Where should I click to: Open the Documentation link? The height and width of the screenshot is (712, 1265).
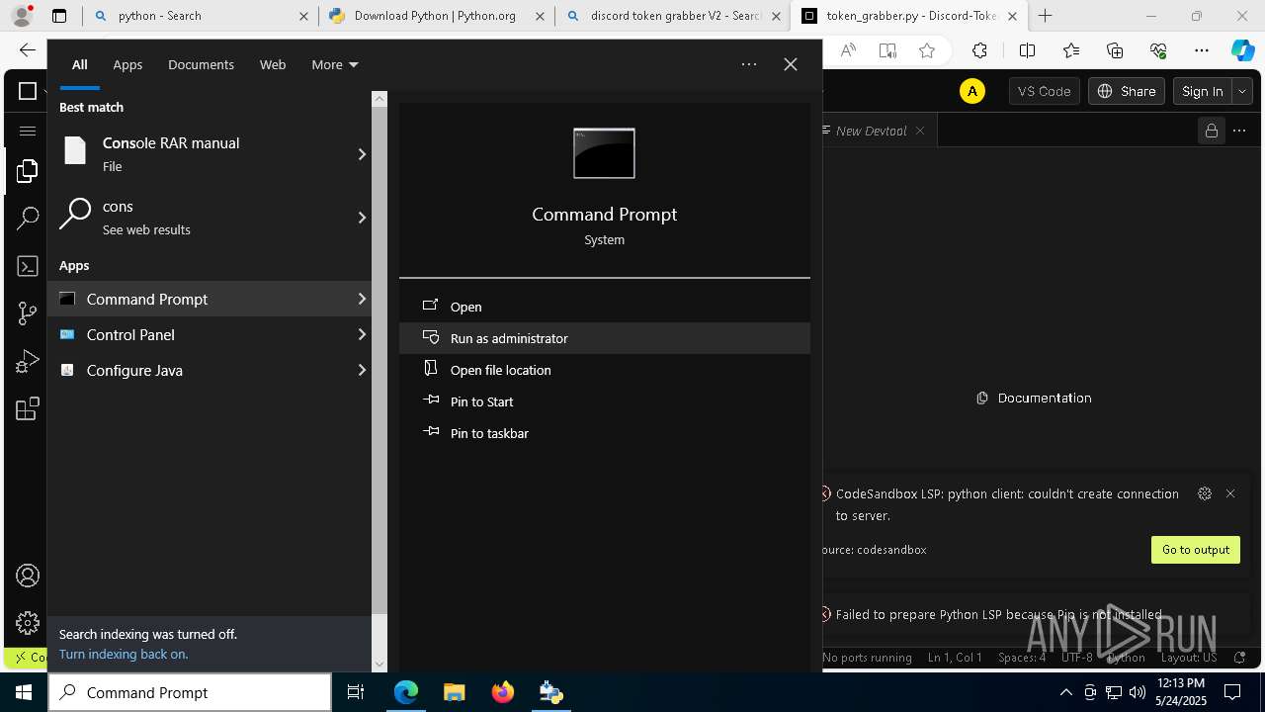click(x=1034, y=398)
